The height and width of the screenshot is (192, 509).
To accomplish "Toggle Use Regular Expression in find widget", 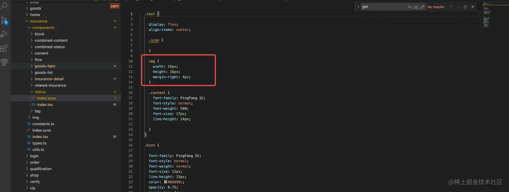I will (422, 7).
